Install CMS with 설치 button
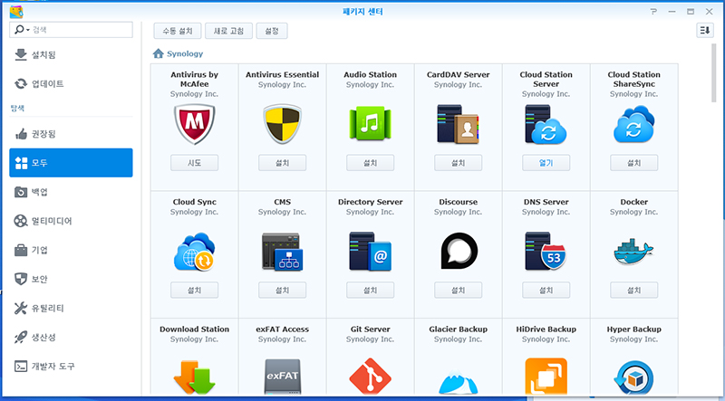Viewport: 725px width, 401px height. (x=282, y=291)
